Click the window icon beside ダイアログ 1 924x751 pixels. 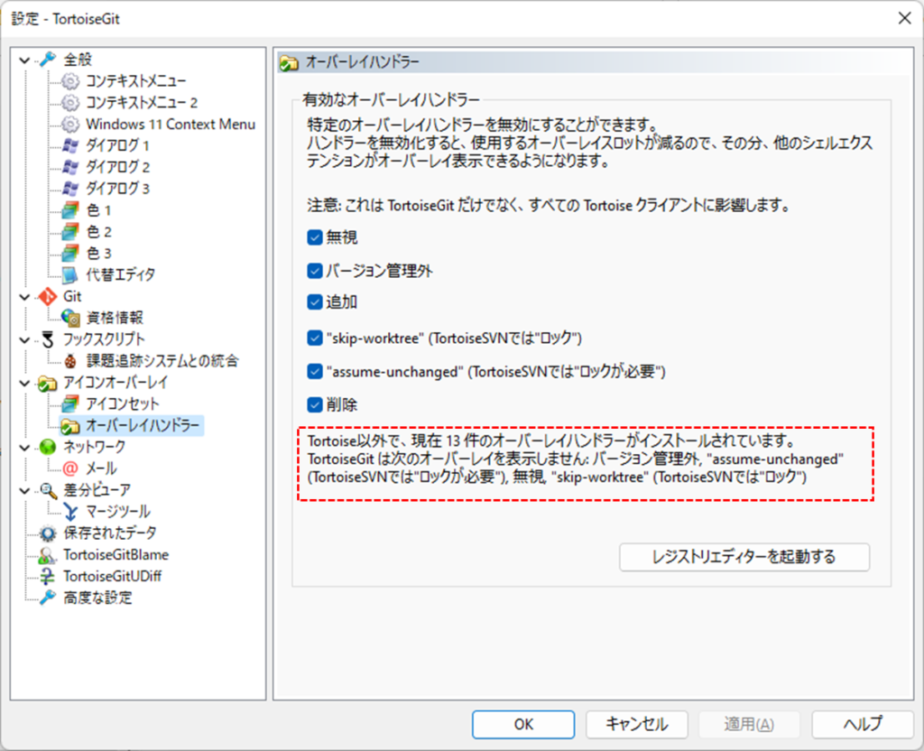tap(70, 145)
